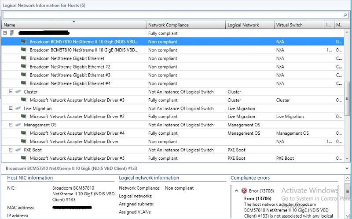
Task: Collapse the Error (13706) entry caret
Action: coord(236,191)
